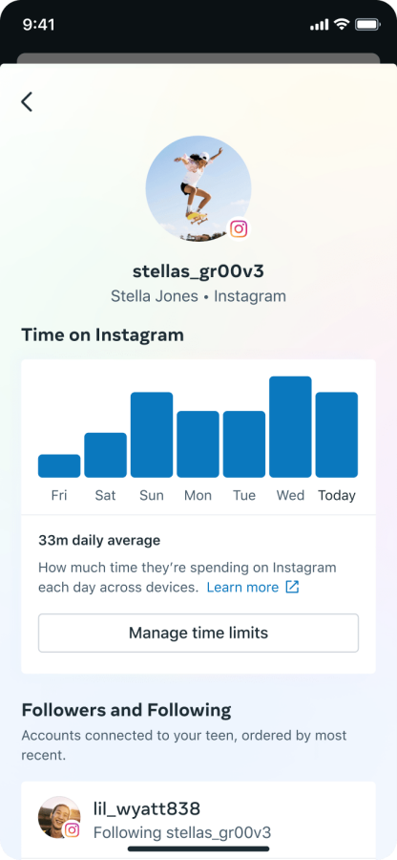Select the Mon usage bar
Screen dimensions: 397x860
tap(198, 443)
